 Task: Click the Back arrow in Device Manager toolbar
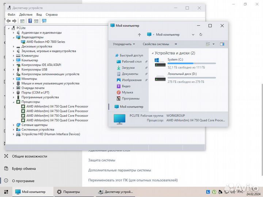[8, 21]
